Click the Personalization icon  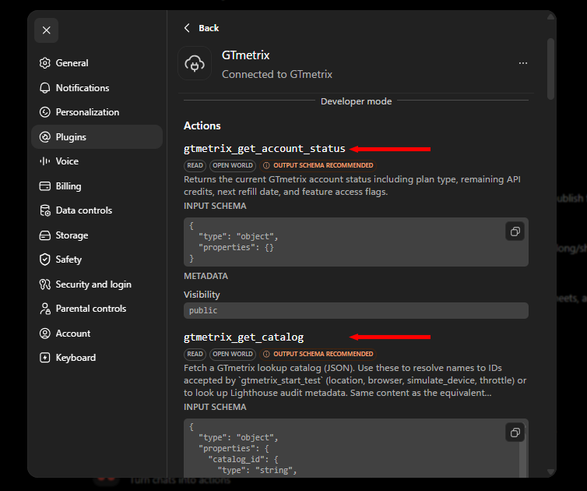pos(45,112)
